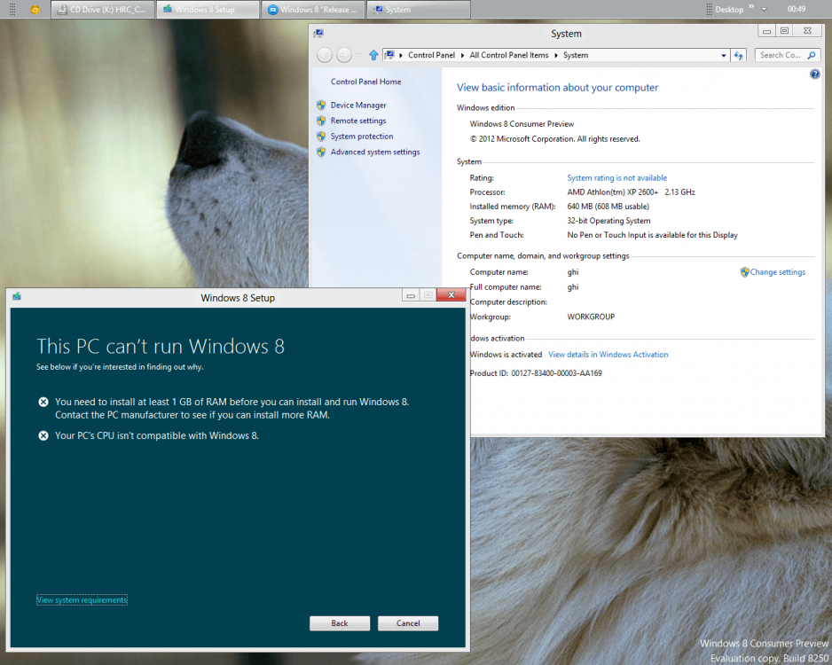Click the Back button in Windows 8 Setup
This screenshot has height=665, width=832.
pos(340,623)
